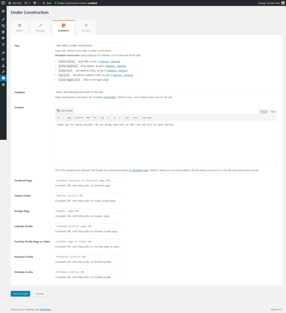Open Options - General link beside [wp-url]
This screenshot has height=313, width=286.
click(123, 75)
